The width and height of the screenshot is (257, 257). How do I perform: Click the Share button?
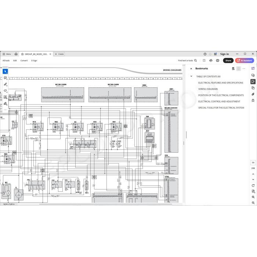[x=228, y=61]
